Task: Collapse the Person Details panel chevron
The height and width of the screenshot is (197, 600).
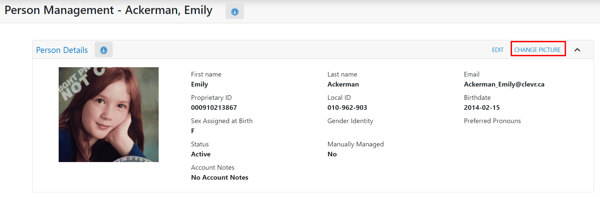Action: [577, 50]
